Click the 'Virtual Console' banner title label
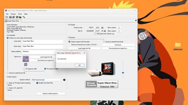The width and height of the screenshot is (188, 105). tap(91, 84)
